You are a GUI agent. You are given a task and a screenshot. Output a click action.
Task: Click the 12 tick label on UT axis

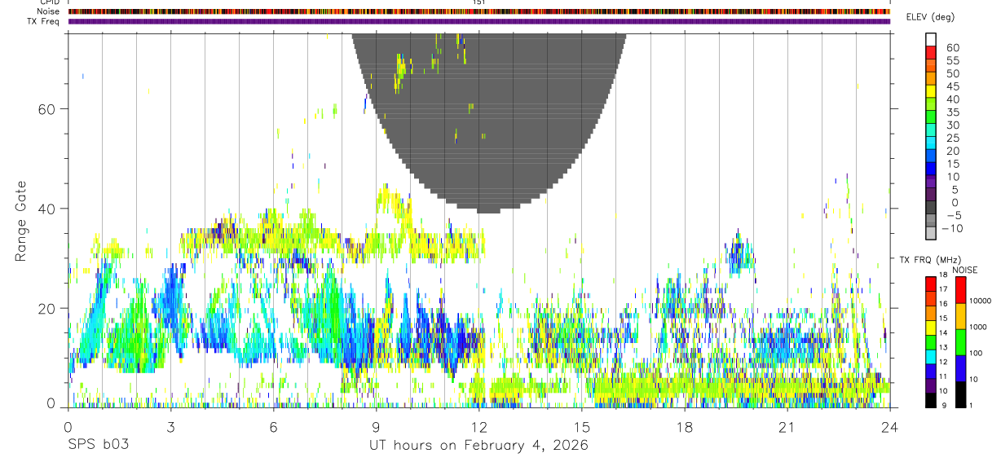pyautogui.click(x=479, y=426)
